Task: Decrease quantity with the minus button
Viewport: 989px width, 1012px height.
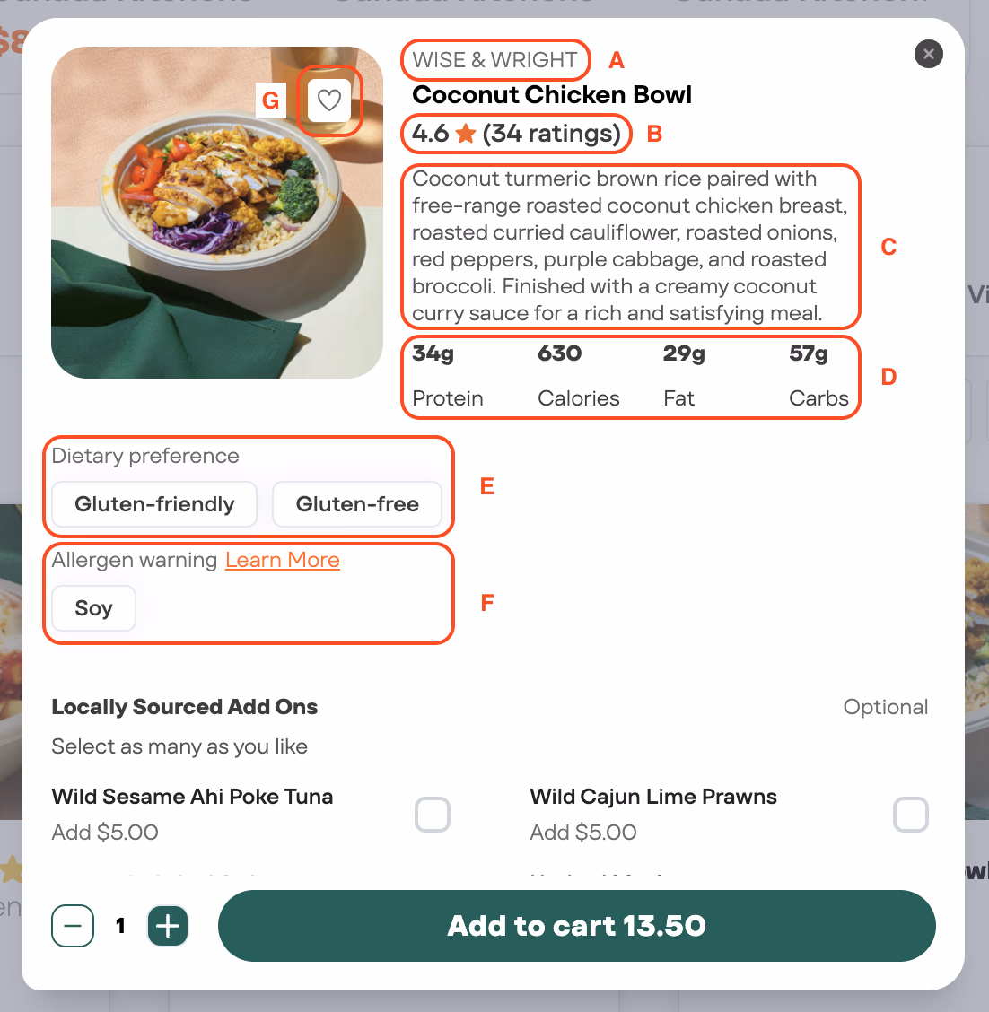Action: click(x=73, y=926)
